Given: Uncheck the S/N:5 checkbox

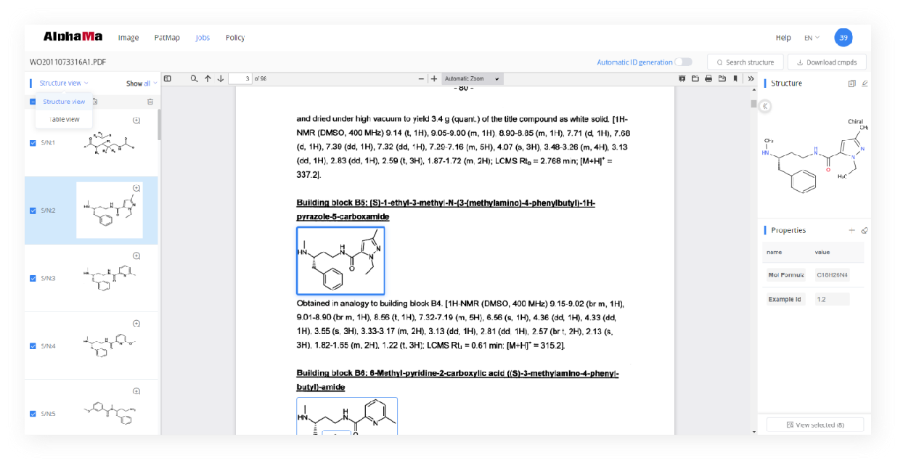Looking at the screenshot, I should (33, 414).
